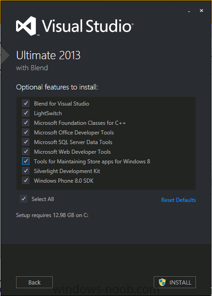Click the Visual Studio logo icon
The height and width of the screenshot is (296, 212).
point(26,26)
